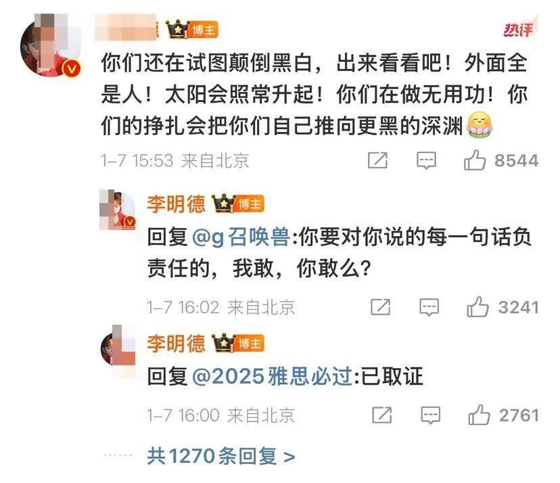560x483 pixels.
Task: Tap the 热评 hot comment label
Action: pyautogui.click(x=519, y=28)
